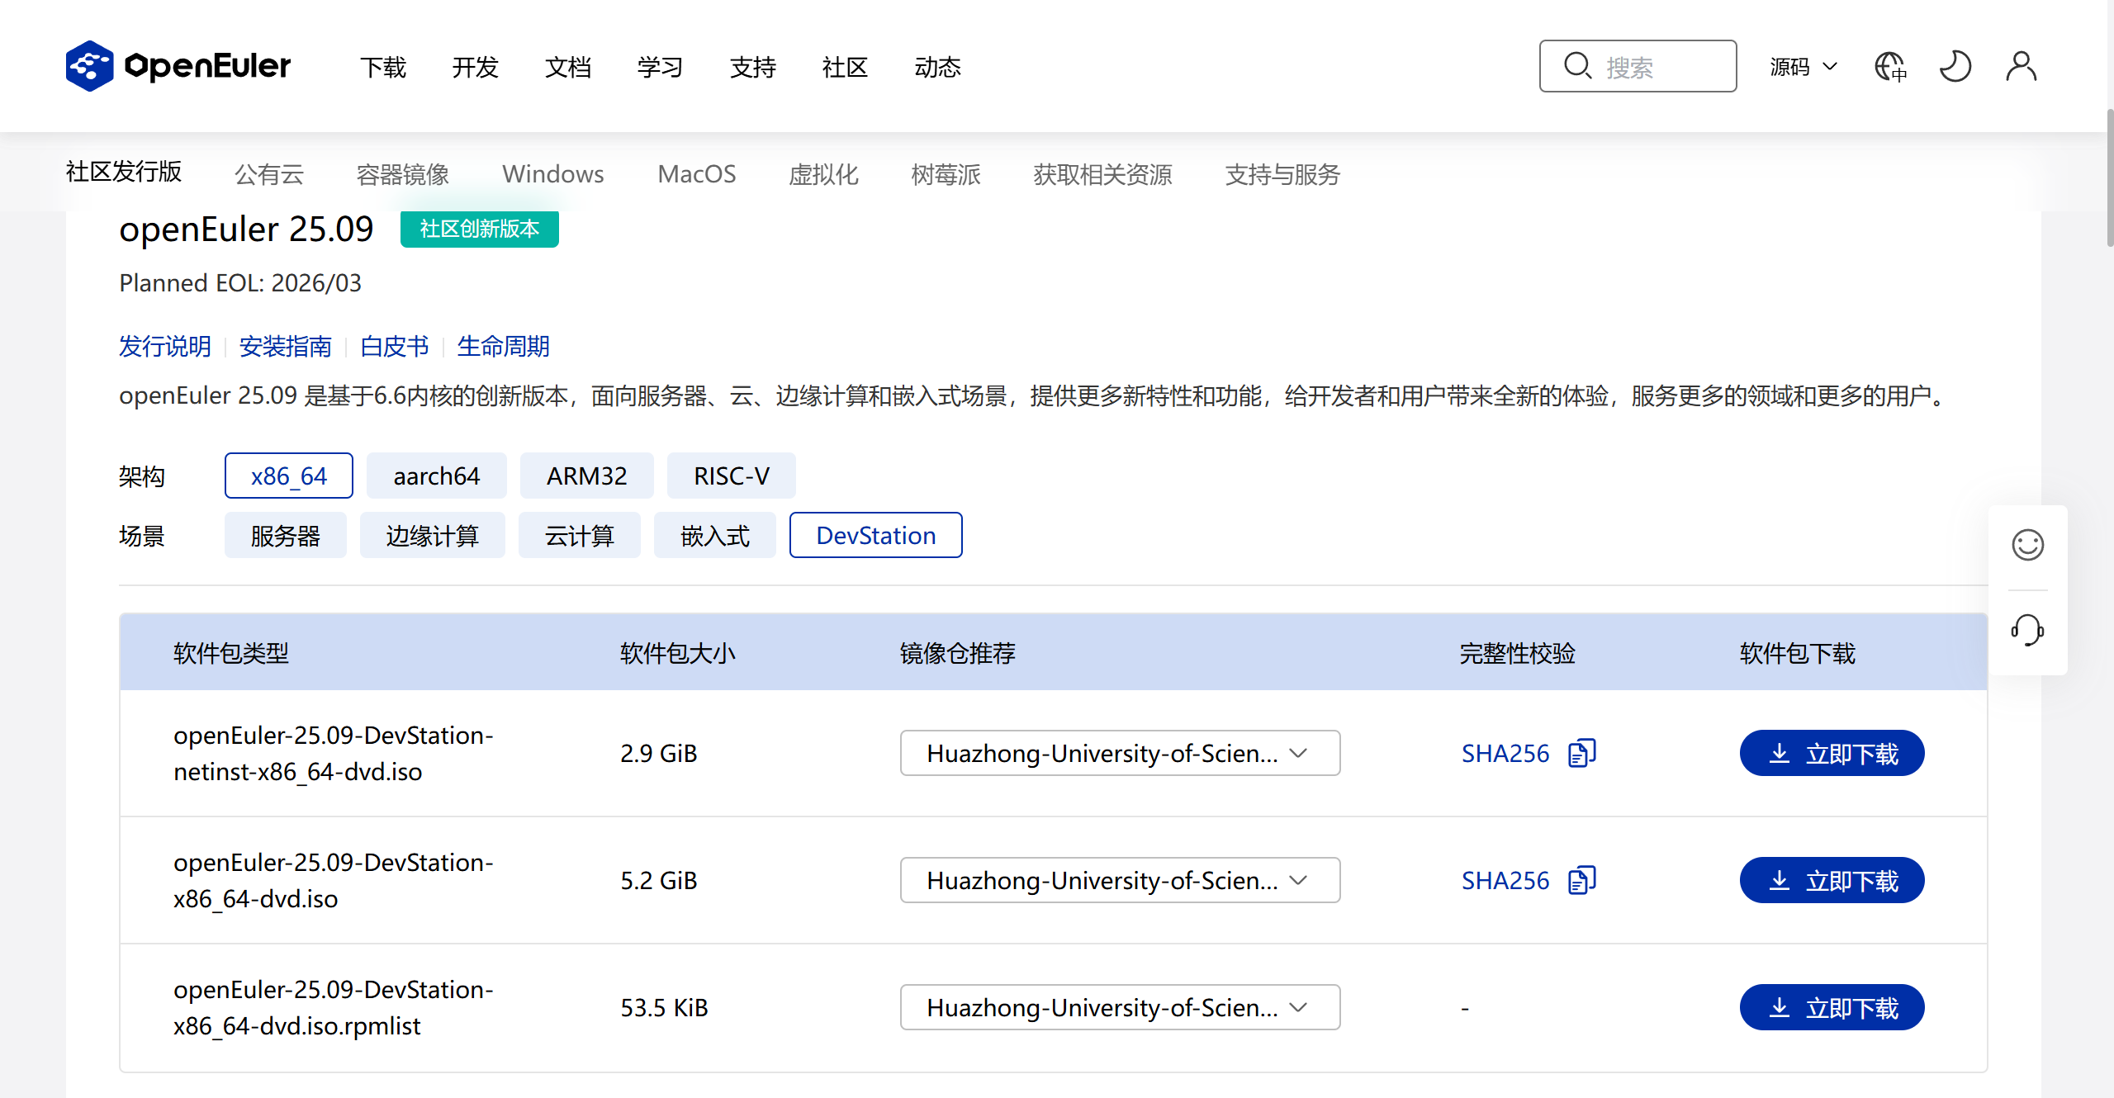Click the search magnifier icon

[x=1577, y=66]
